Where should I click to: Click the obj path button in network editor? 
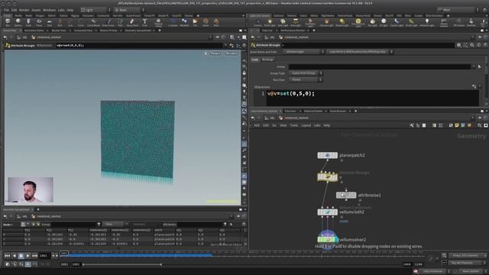pyautogui.click(x=270, y=118)
